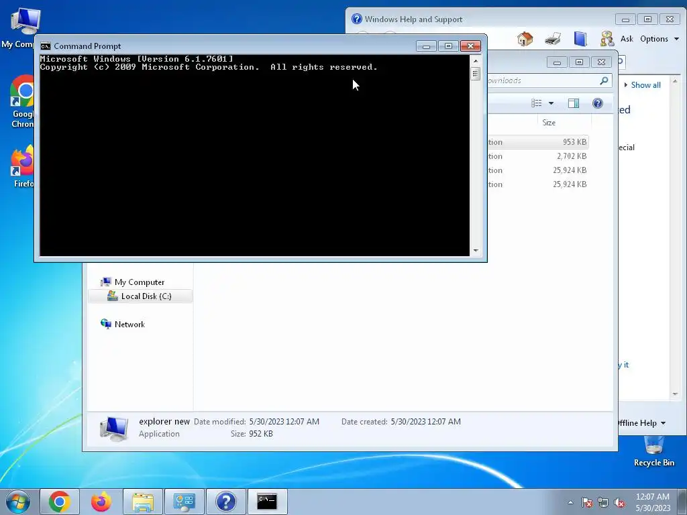Screen dimensions: 687x515
Task: Open the Windows Start menu orb
Action: click(x=18, y=502)
